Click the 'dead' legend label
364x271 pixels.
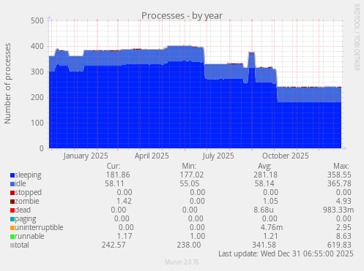[x=23, y=210]
